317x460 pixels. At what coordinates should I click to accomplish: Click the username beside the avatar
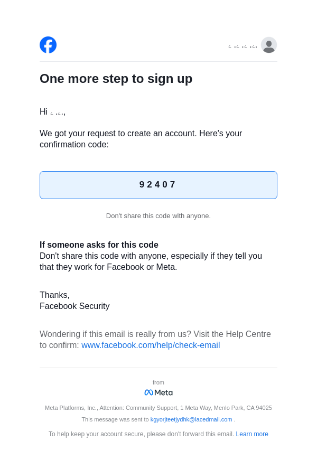[x=243, y=46]
